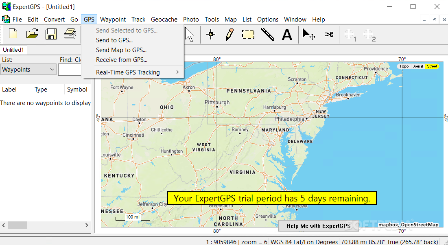Open the Waypoints list dropdown
The image size is (448, 245).
click(x=28, y=70)
